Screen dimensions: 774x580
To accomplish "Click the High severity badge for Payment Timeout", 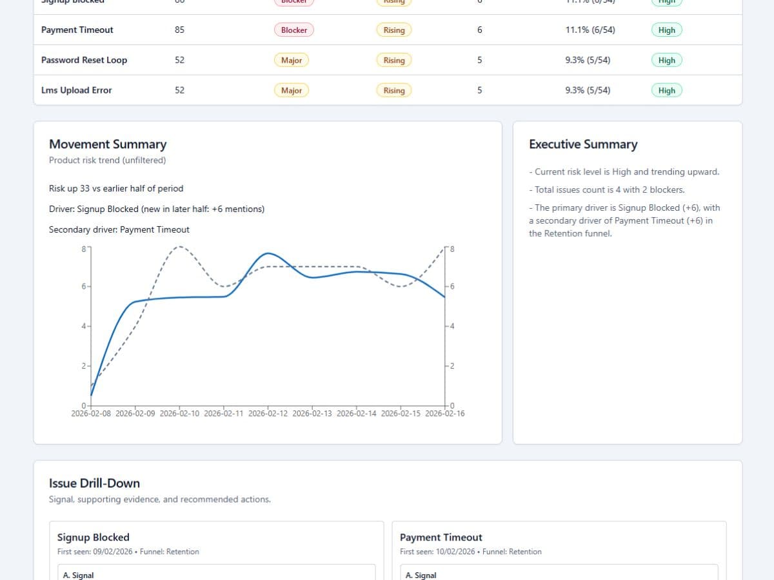I will (666, 30).
